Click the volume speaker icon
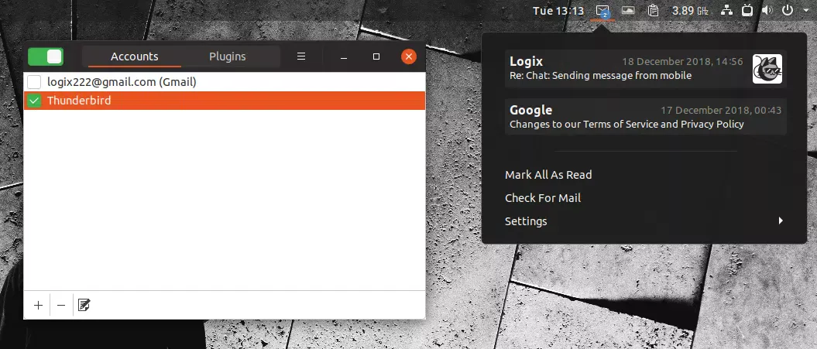The image size is (817, 349). coord(767,11)
